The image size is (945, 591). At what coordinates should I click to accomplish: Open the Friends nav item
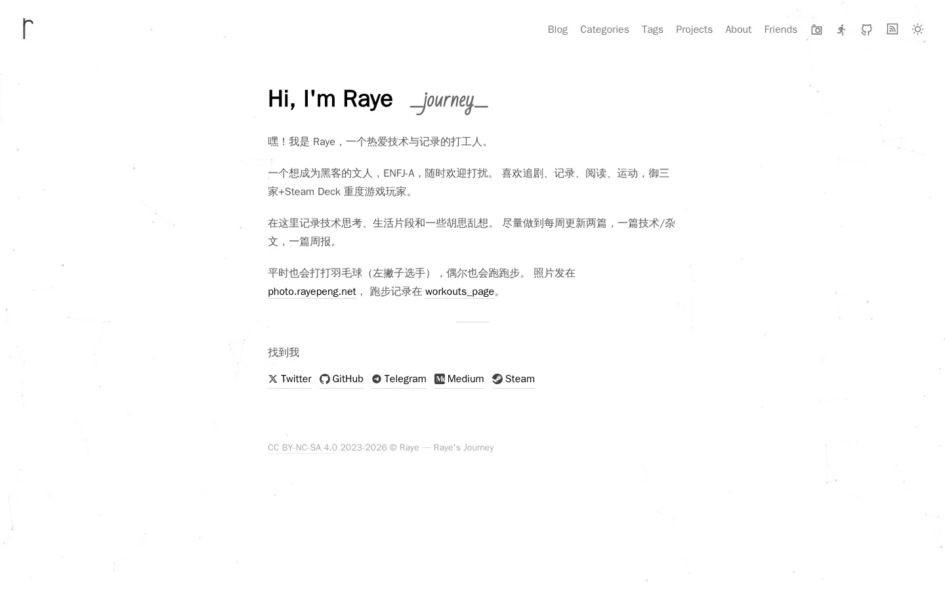[x=781, y=30]
